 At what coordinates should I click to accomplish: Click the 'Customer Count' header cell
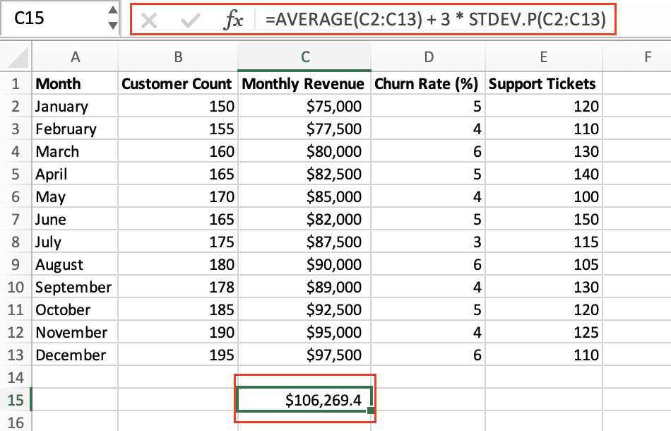click(178, 83)
